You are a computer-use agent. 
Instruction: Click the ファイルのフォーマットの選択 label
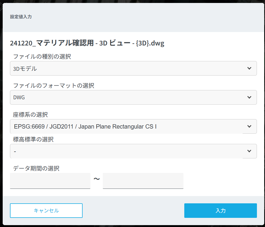tap(54, 86)
